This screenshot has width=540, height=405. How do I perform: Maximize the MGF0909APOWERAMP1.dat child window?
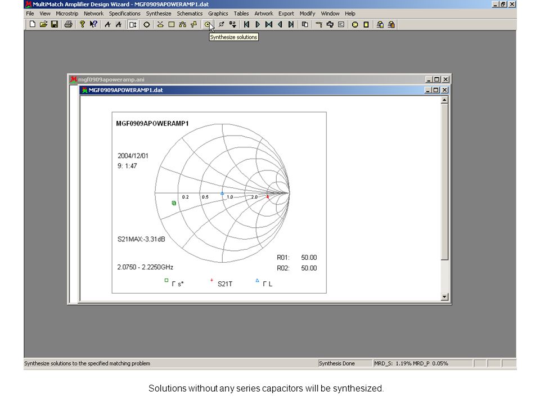tap(436, 90)
